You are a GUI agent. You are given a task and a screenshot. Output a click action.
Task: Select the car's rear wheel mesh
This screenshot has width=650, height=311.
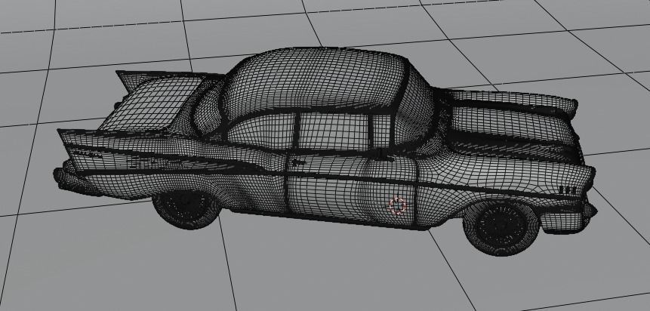187,209
